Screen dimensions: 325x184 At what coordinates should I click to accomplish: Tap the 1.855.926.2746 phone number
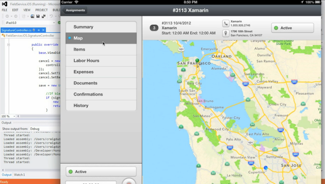tap(240, 25)
